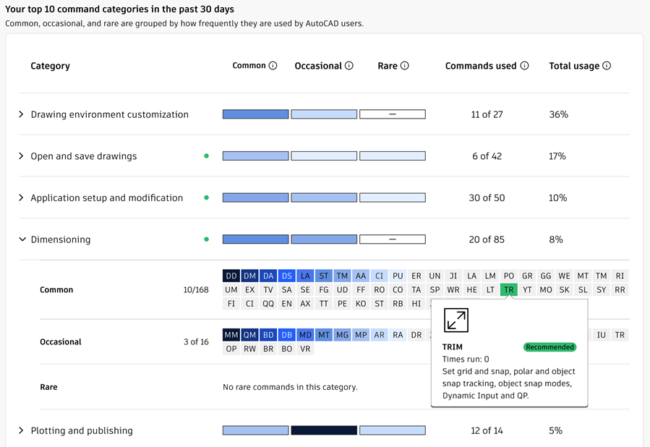Image resolution: width=650 pixels, height=447 pixels.
Task: Click the BD command tile
Action: pos(268,335)
